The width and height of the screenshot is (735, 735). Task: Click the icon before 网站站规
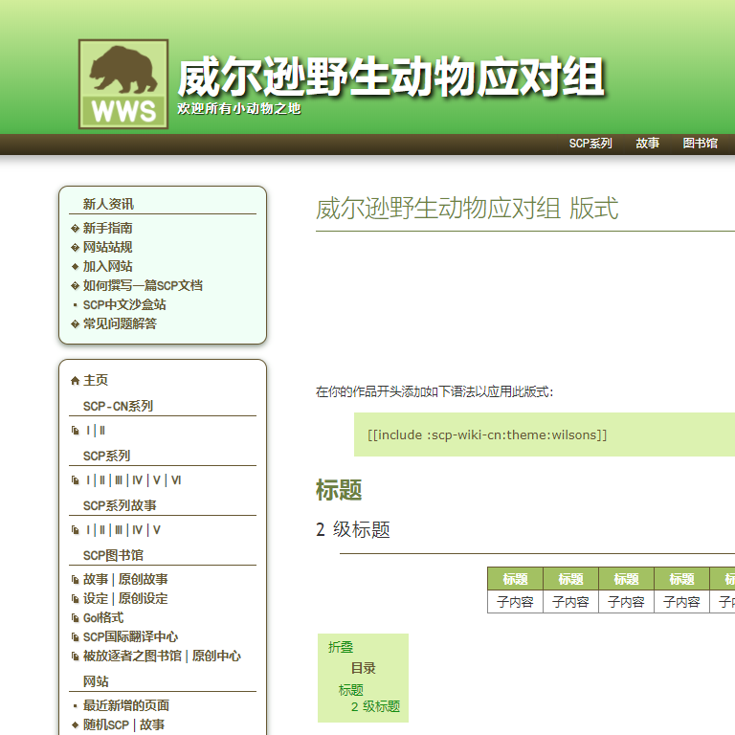[x=75, y=248]
